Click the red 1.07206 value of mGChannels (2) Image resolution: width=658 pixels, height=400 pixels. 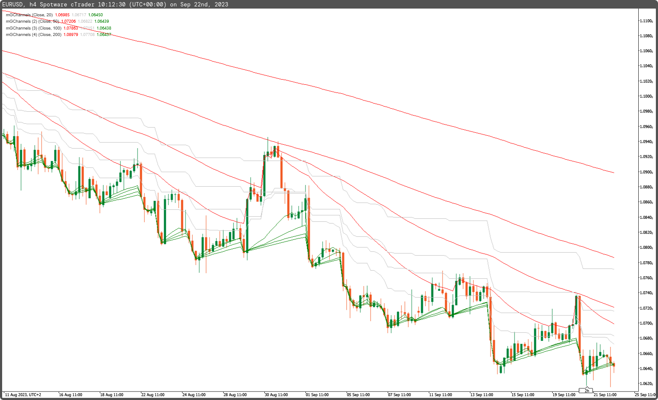pyautogui.click(x=69, y=21)
